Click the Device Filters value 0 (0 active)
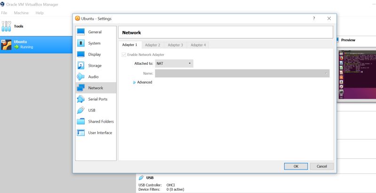Screen dimensions: 376x193 pos(175,189)
